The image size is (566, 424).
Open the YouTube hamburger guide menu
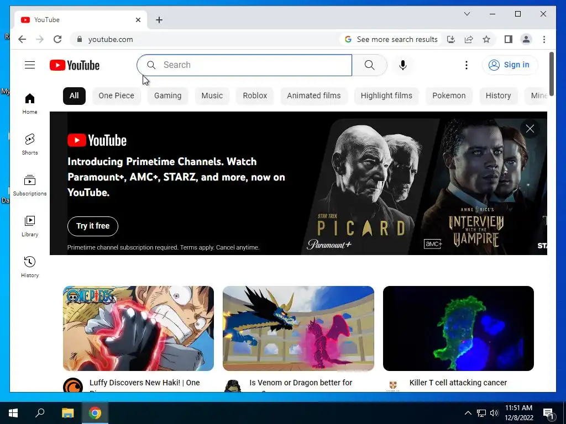point(30,65)
